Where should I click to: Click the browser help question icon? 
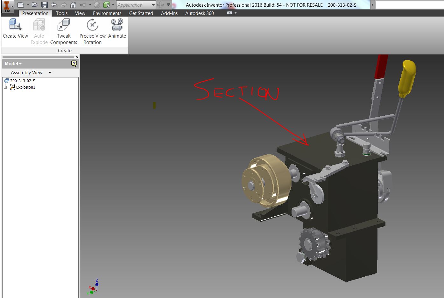coord(74,63)
